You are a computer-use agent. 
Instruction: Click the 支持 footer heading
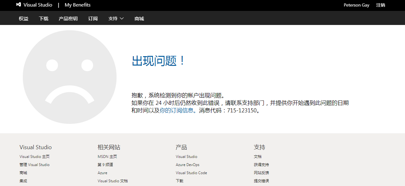point(259,147)
